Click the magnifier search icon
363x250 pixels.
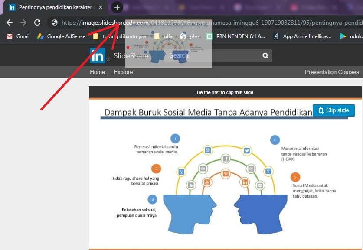[265, 55]
